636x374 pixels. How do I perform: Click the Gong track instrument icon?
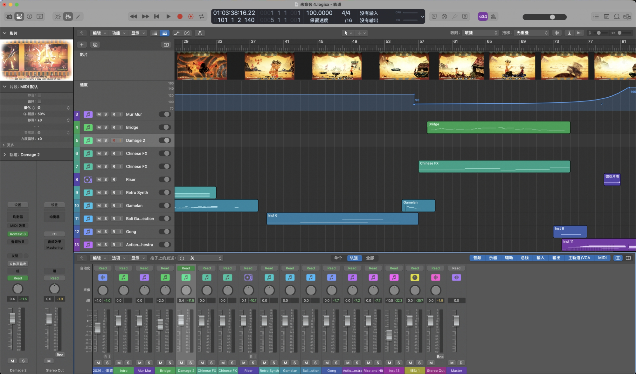pyautogui.click(x=88, y=232)
